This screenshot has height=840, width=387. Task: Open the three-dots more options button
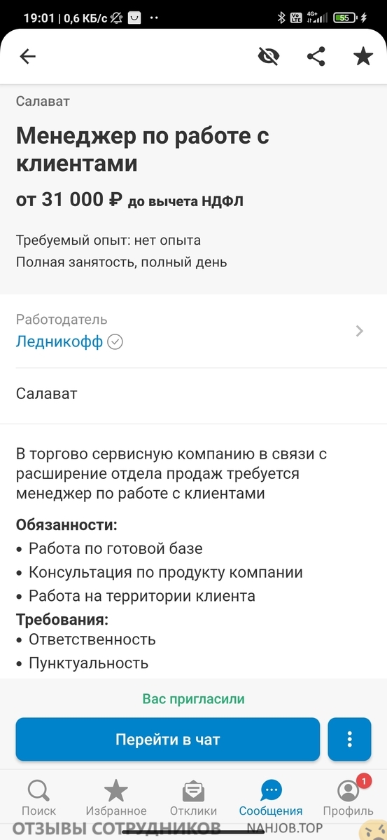coord(350,739)
